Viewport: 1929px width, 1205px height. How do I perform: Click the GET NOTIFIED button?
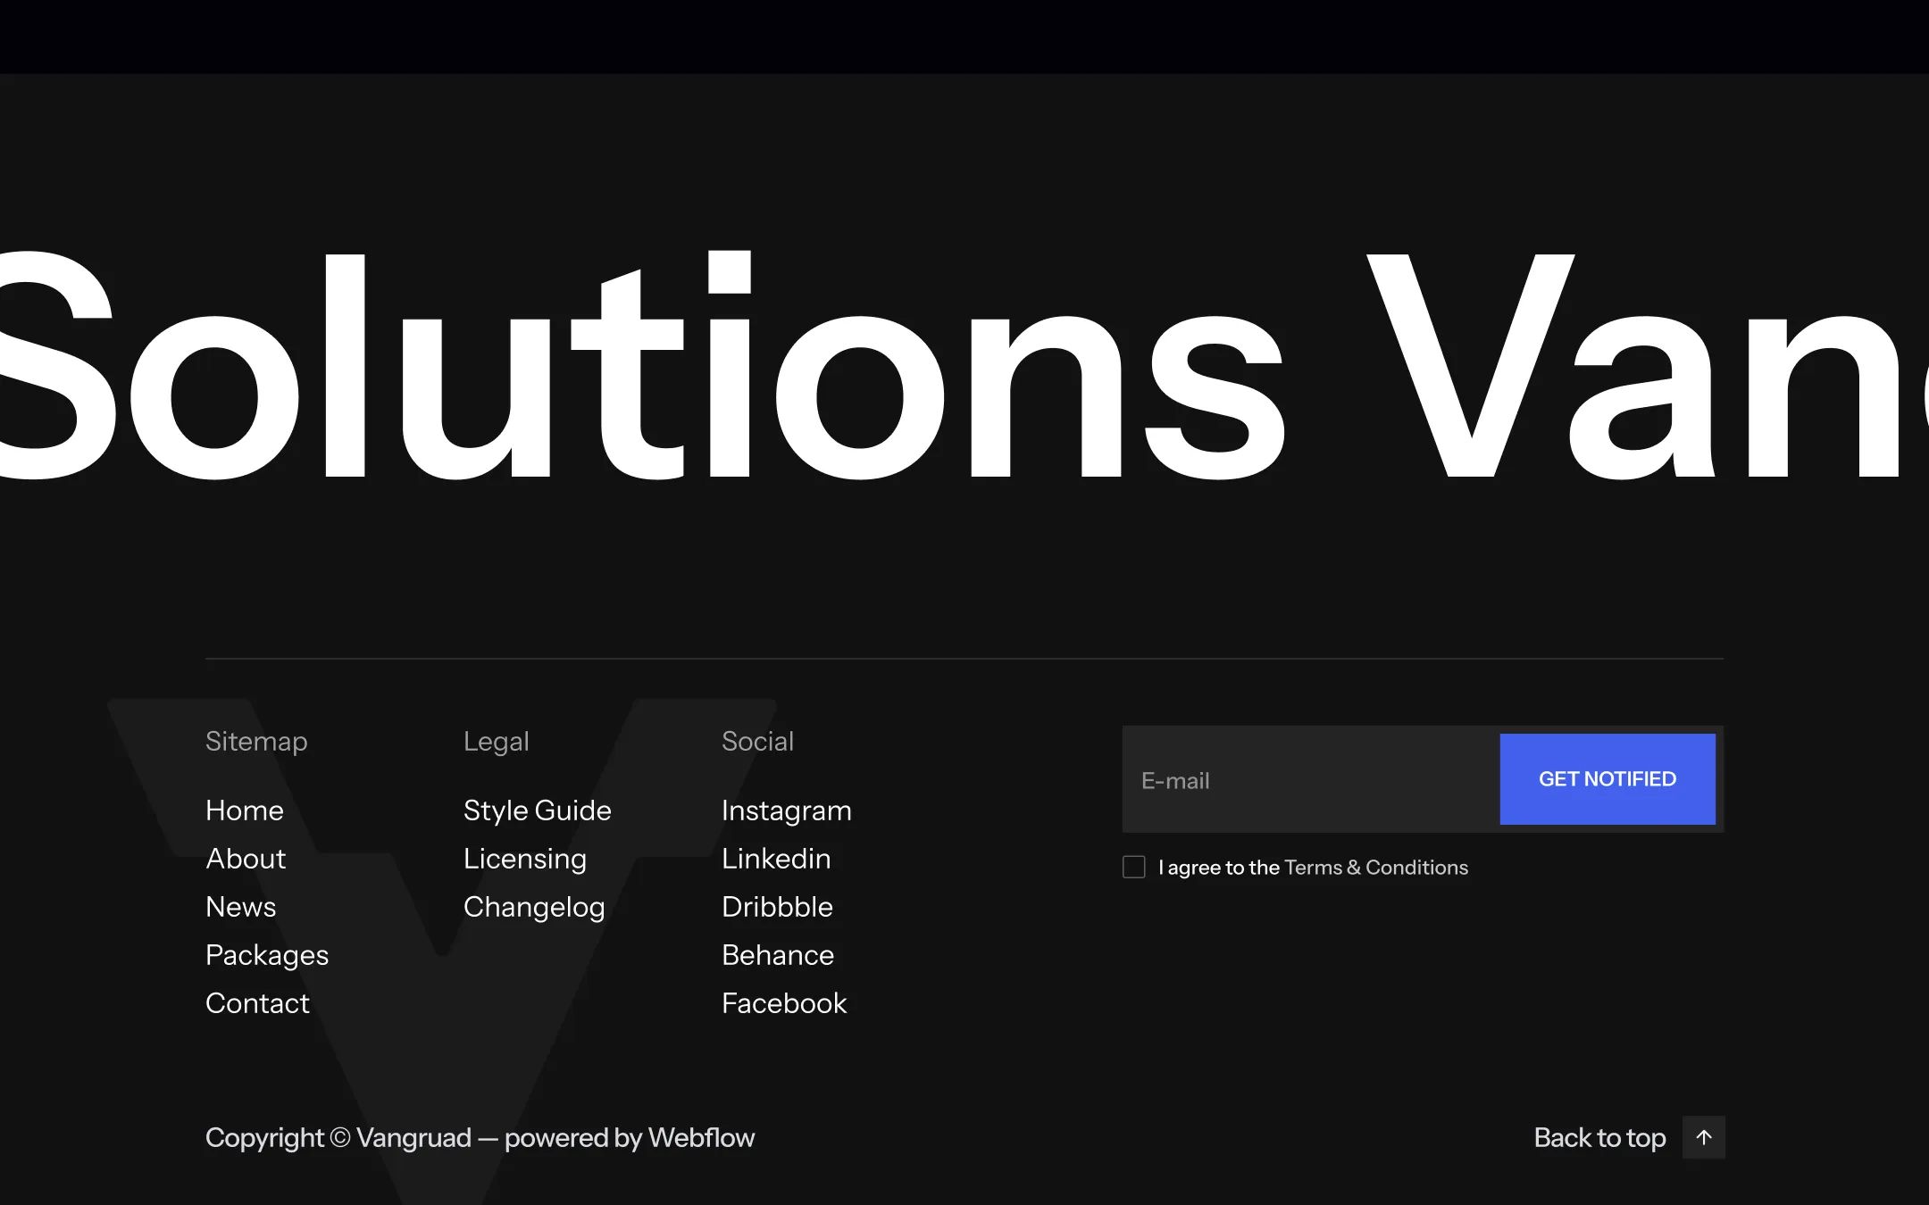point(1607,779)
